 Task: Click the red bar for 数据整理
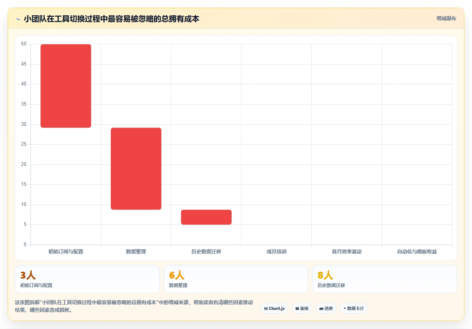point(136,169)
